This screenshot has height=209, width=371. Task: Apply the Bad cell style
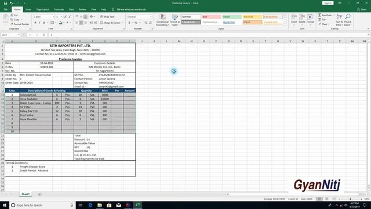(211, 17)
